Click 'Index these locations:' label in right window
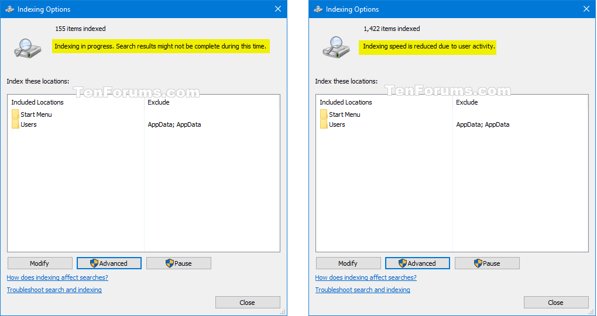This screenshot has height=316, width=597. click(x=346, y=81)
